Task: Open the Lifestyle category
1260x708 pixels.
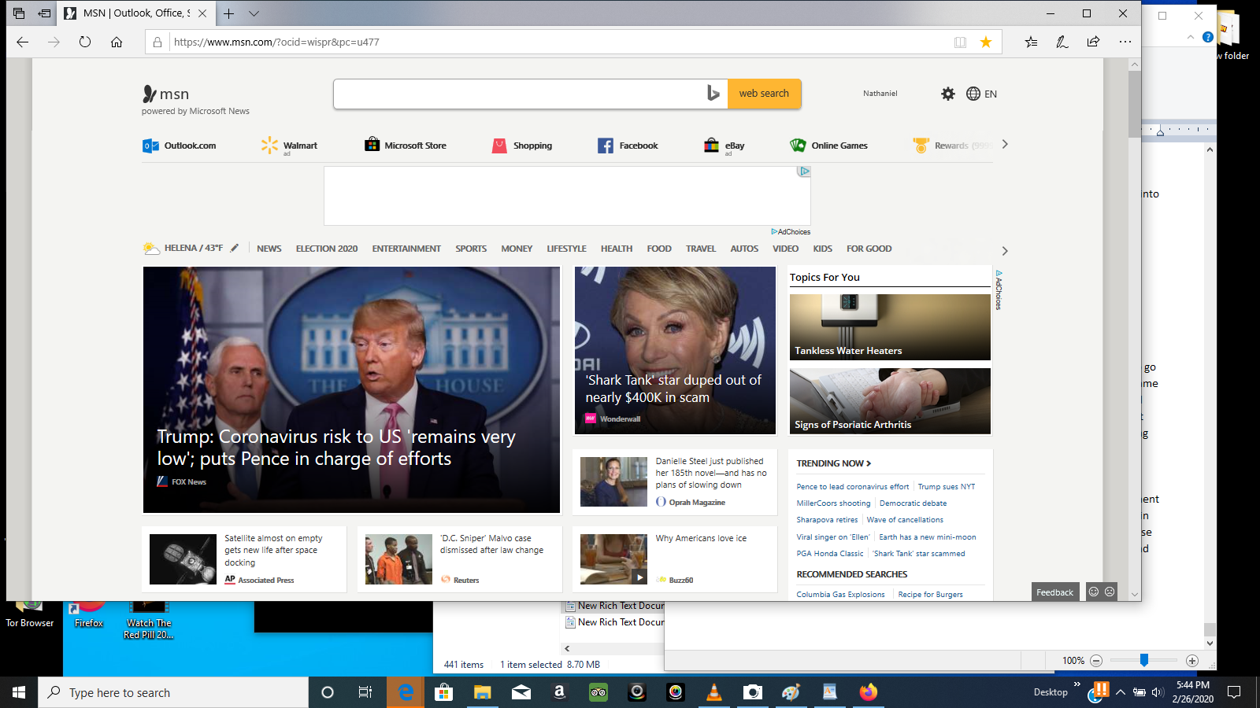Action: click(567, 249)
